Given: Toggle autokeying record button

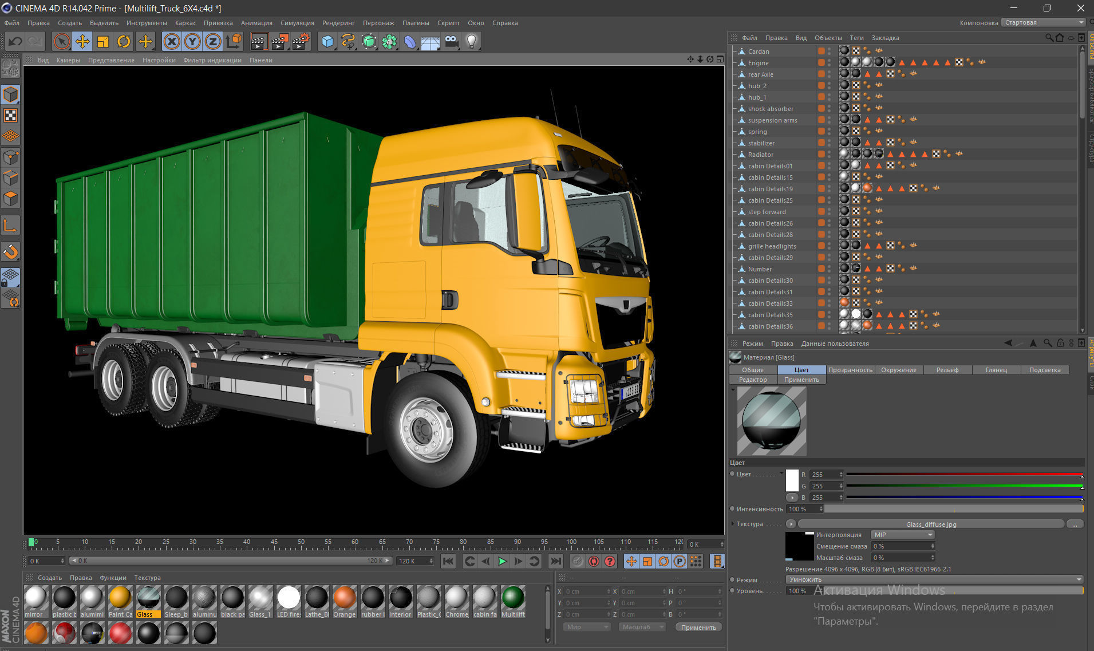Looking at the screenshot, I should [x=594, y=561].
